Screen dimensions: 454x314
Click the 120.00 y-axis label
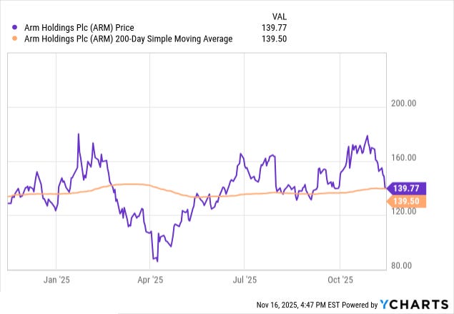(x=404, y=211)
